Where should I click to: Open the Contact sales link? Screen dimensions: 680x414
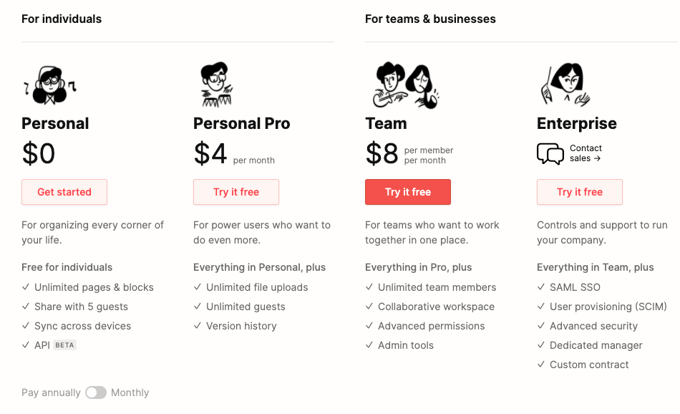[x=586, y=153]
